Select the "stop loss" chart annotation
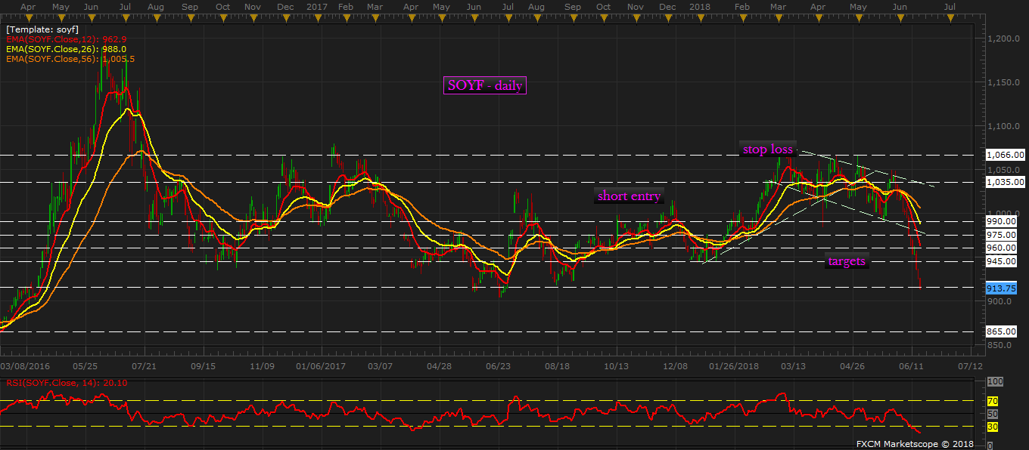Viewport: 1029px width, 450px height. [x=767, y=149]
